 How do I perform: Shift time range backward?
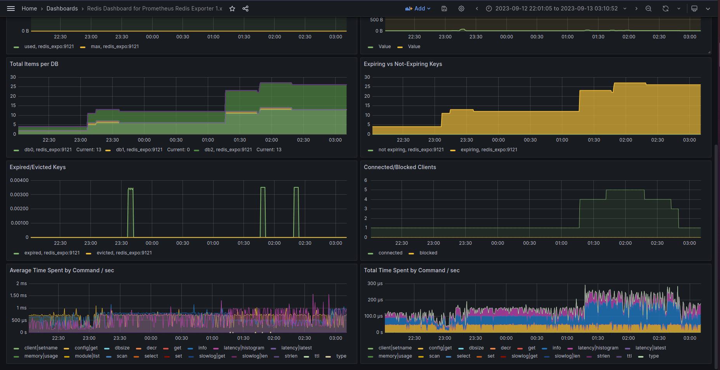click(477, 9)
